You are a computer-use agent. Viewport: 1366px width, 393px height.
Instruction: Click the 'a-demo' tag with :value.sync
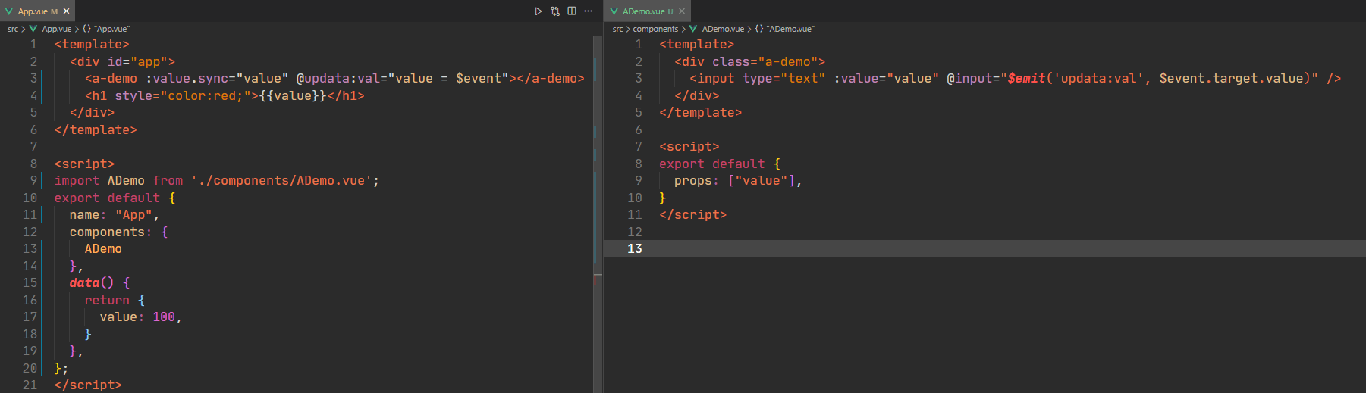pos(334,78)
